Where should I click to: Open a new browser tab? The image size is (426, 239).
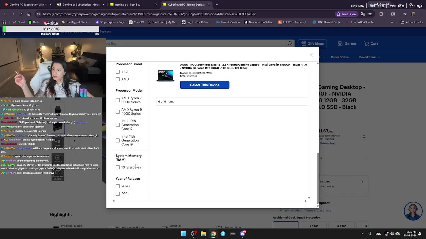(217, 5)
